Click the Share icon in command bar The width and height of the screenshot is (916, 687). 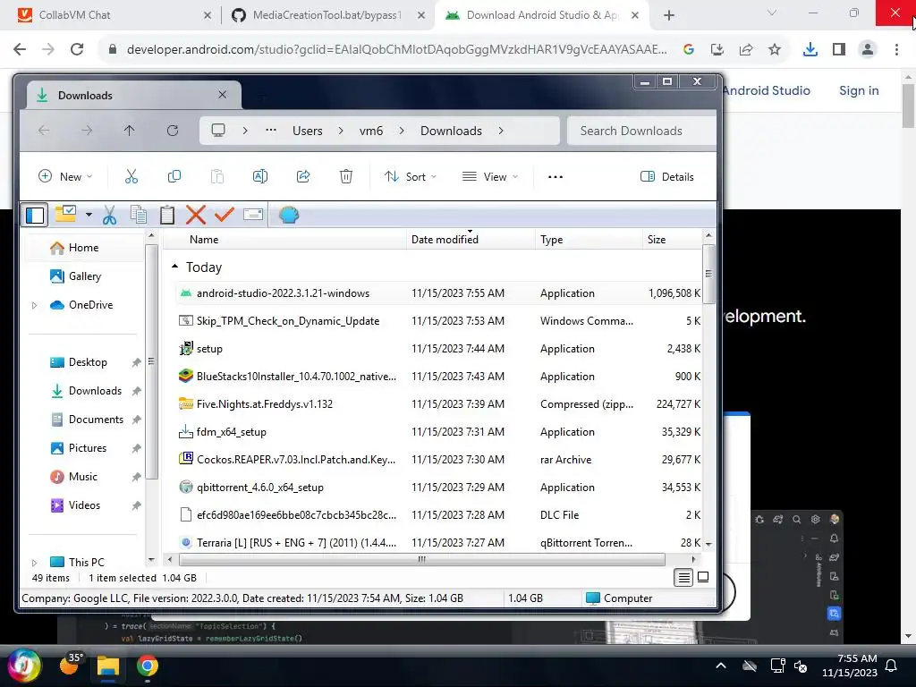[303, 176]
